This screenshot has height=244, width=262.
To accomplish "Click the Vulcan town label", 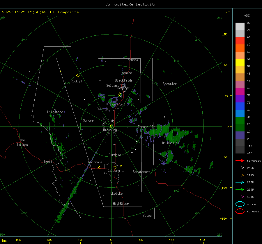I will [148, 216].
